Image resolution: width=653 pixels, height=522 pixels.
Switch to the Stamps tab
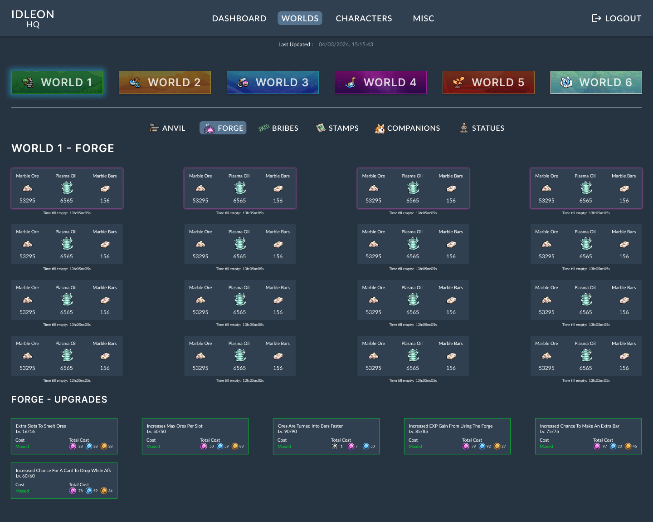point(337,128)
